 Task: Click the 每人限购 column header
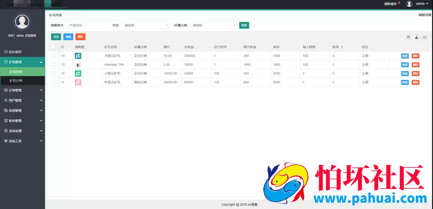[x=309, y=47]
